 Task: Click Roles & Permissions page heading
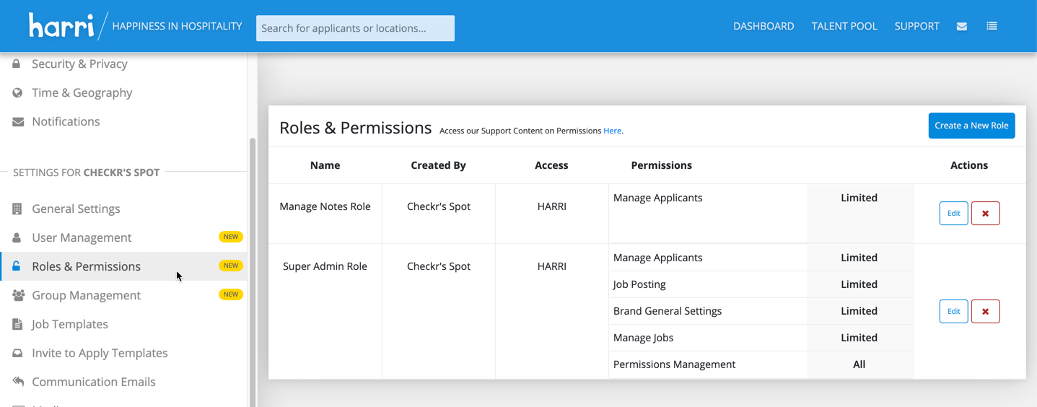pyautogui.click(x=355, y=128)
